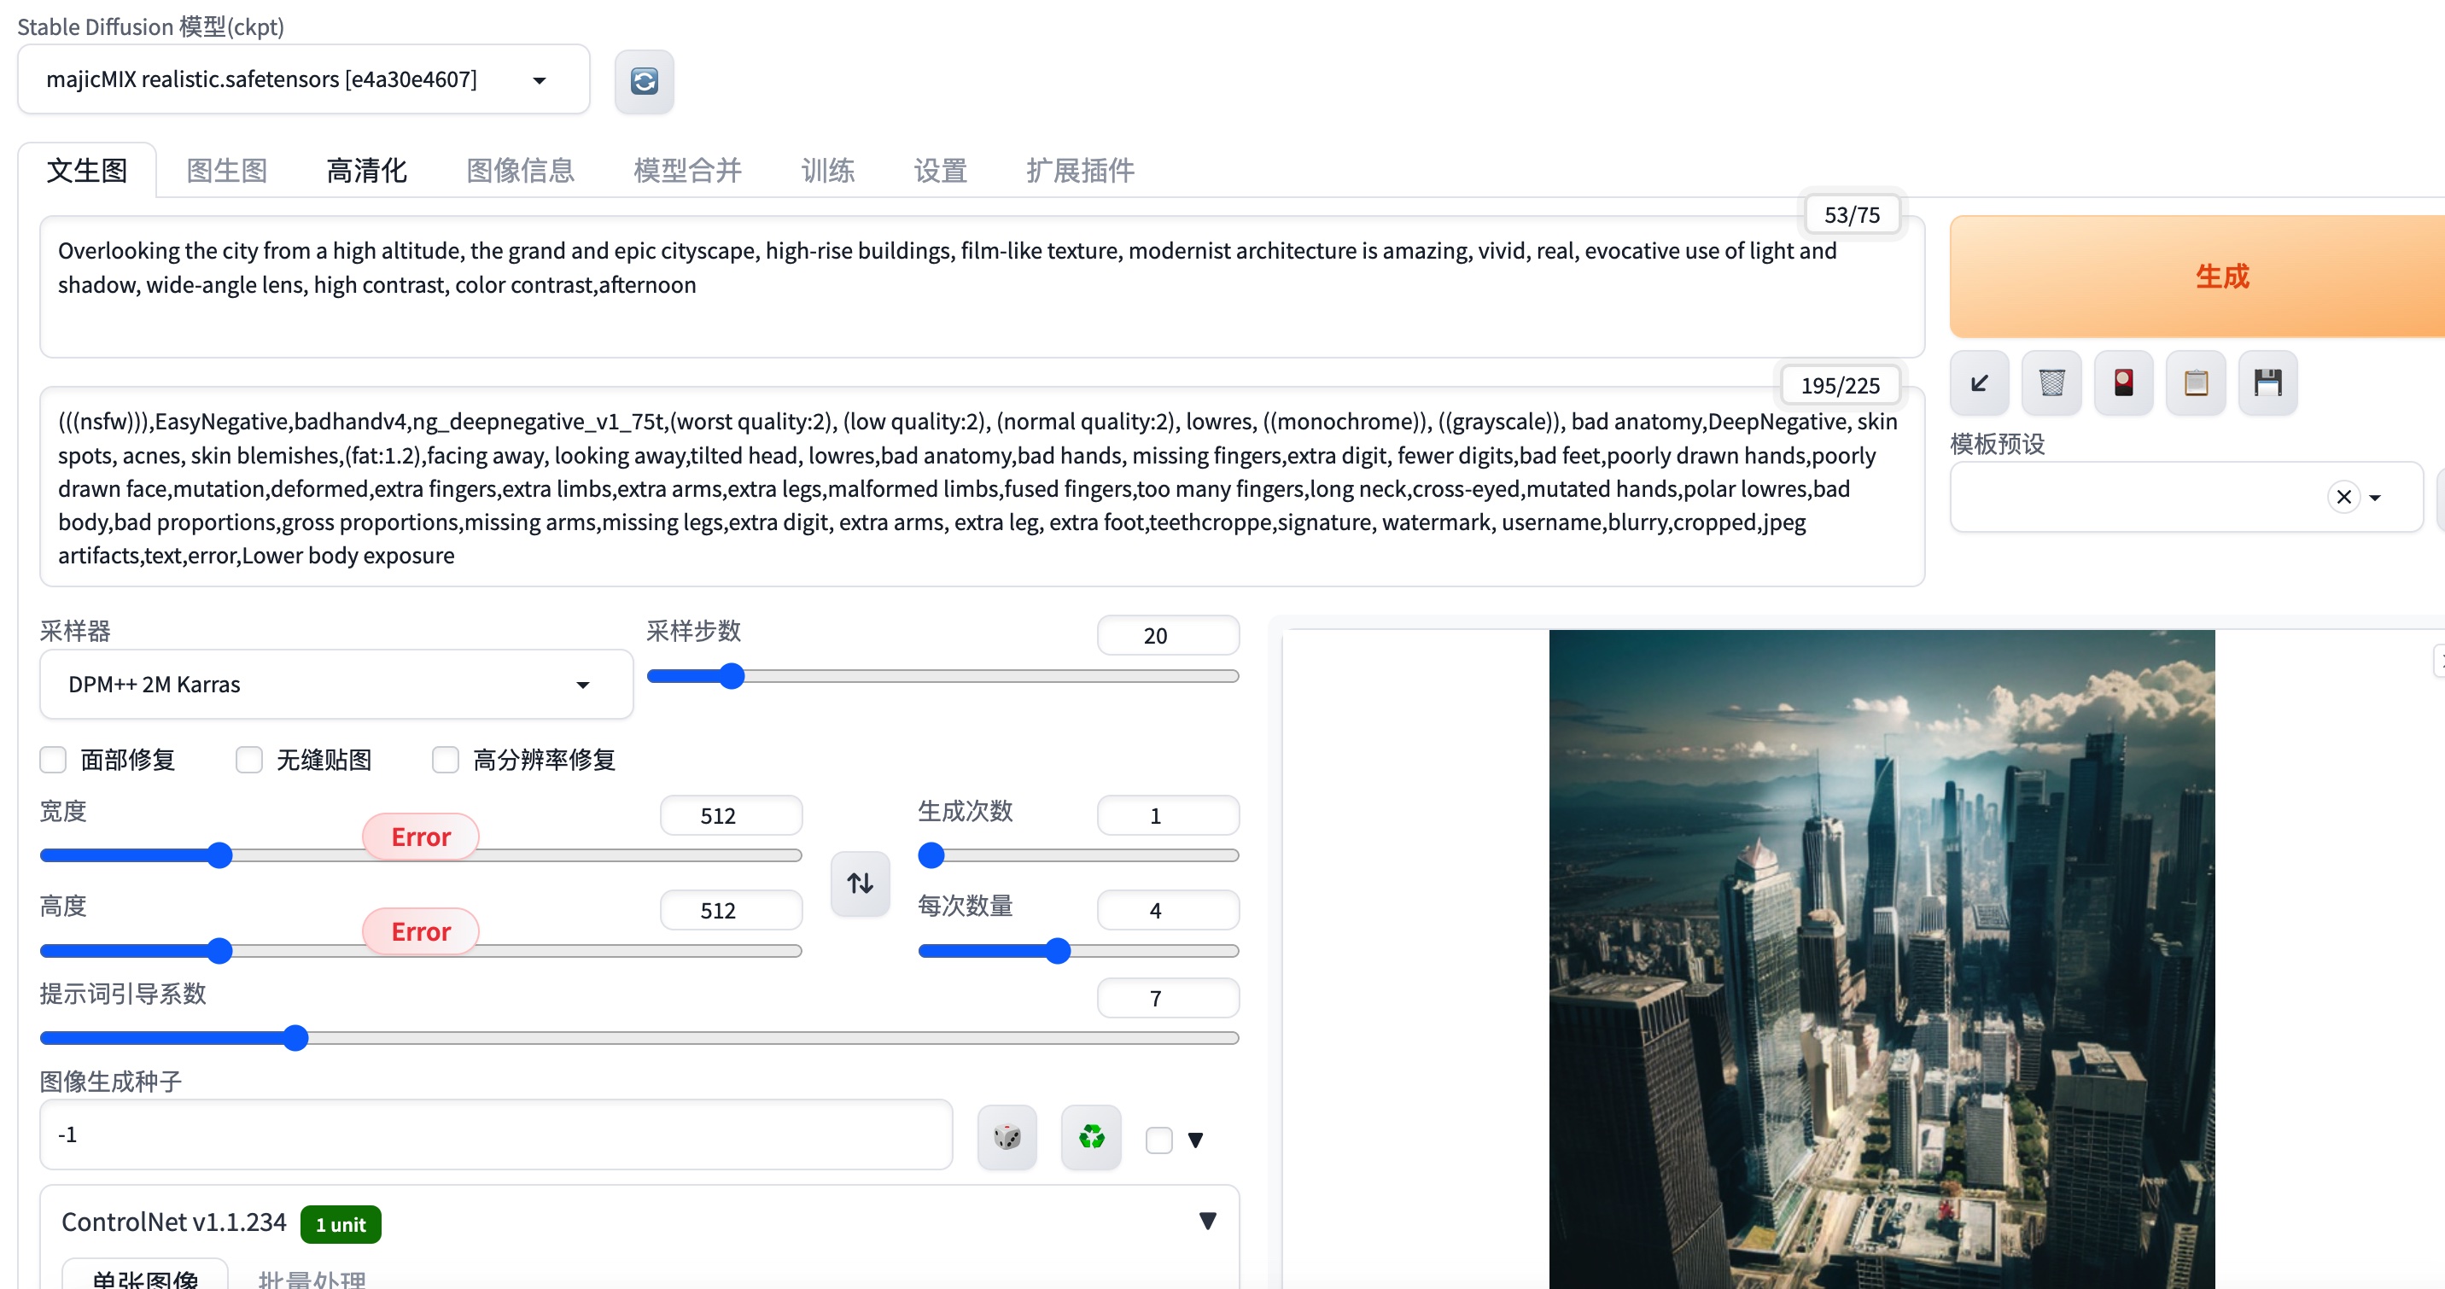Click the arrow icon to read generation parameters
Screen dimensions: 2445x1289
coord(1979,383)
